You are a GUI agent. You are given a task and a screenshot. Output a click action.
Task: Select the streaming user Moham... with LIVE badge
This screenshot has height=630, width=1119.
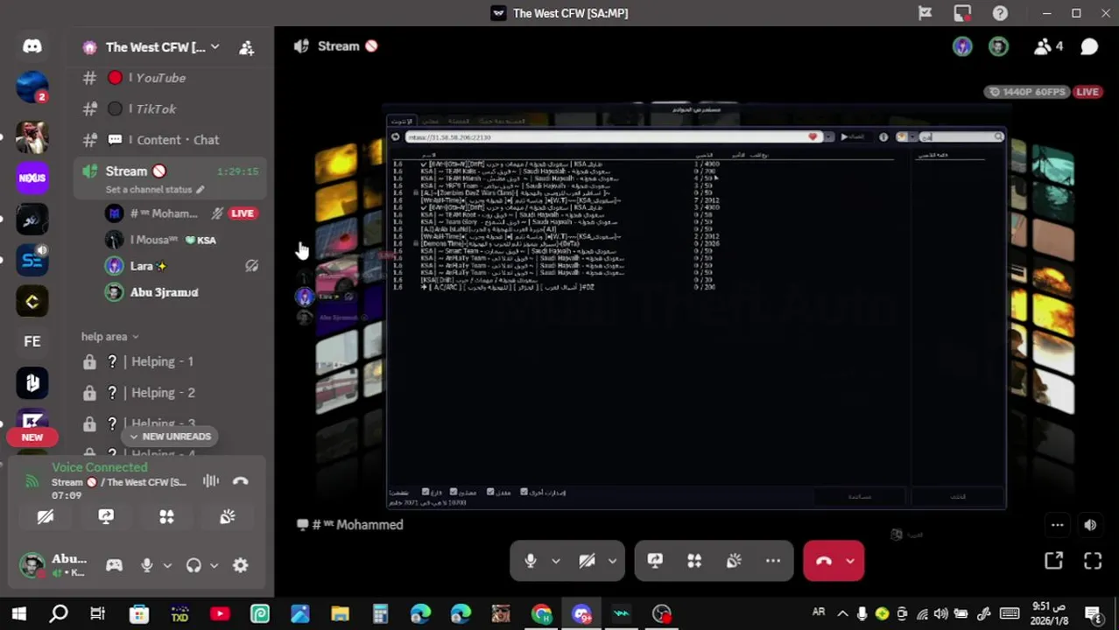[179, 213]
